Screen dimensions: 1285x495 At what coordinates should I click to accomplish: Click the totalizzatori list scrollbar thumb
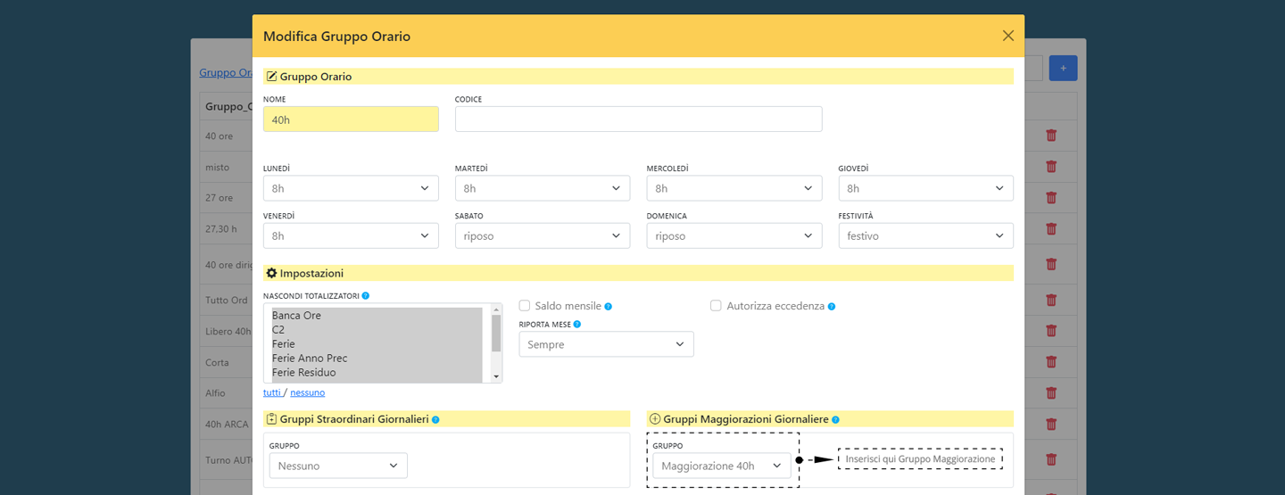click(496, 333)
